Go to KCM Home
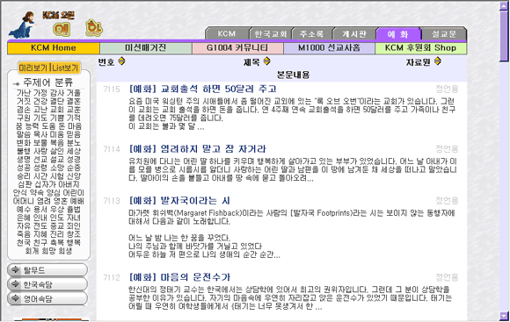Viewport: 510px width, 322px height. tap(54, 48)
